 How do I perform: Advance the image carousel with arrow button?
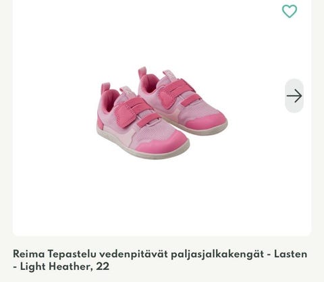pos(294,96)
